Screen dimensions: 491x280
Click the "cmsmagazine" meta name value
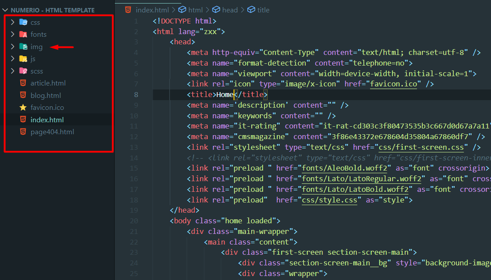pos(261,136)
